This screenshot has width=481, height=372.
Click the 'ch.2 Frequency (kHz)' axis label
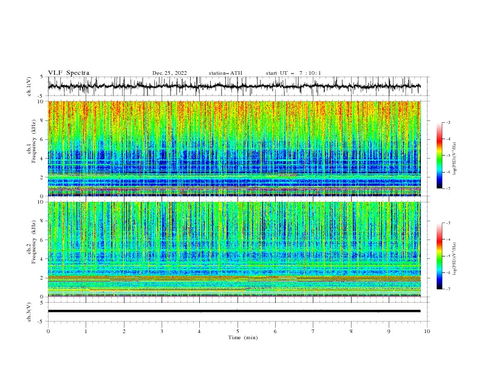(x=32, y=241)
